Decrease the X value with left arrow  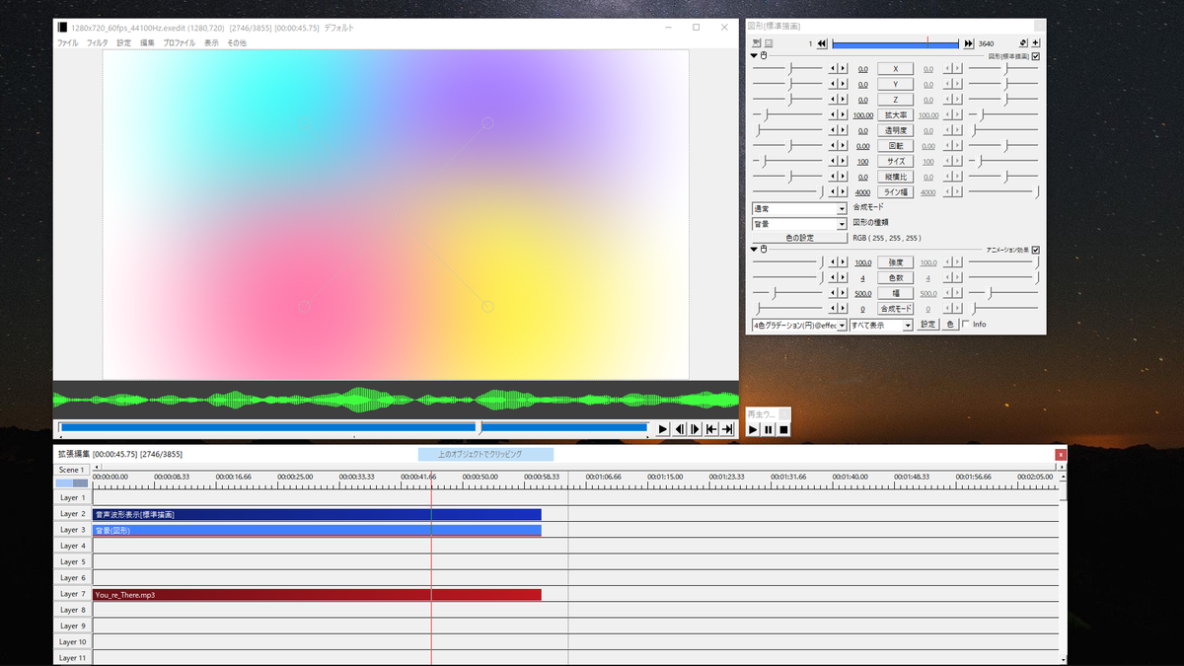coord(832,69)
